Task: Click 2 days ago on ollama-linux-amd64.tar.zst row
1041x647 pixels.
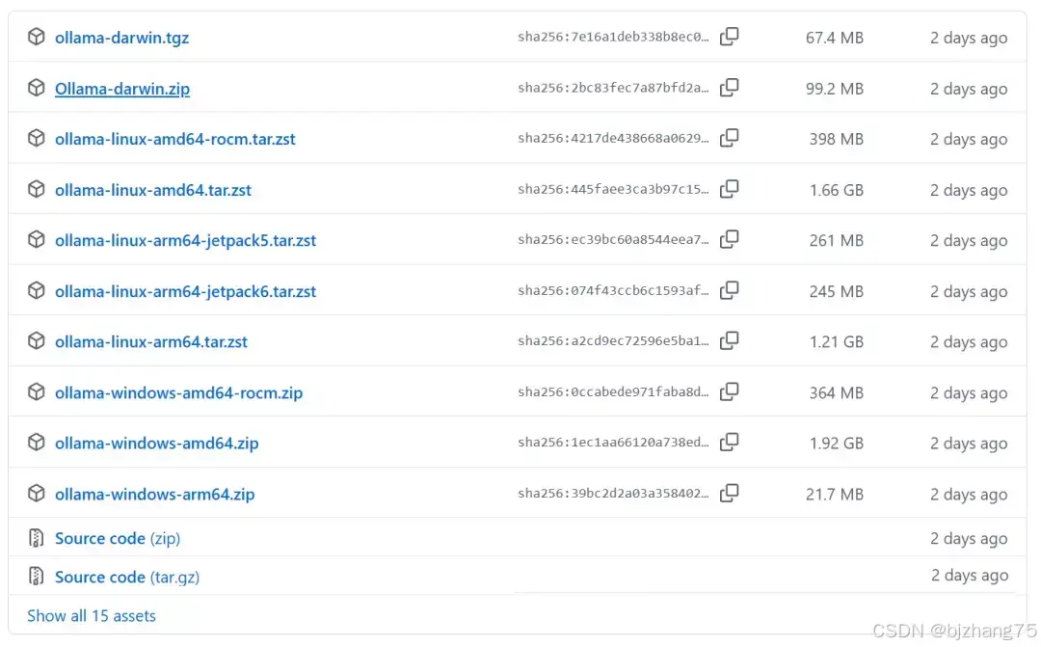Action: (x=969, y=190)
